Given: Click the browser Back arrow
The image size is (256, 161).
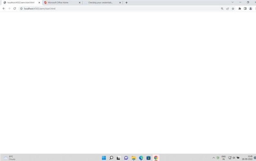Looking at the screenshot, I should (4, 8).
